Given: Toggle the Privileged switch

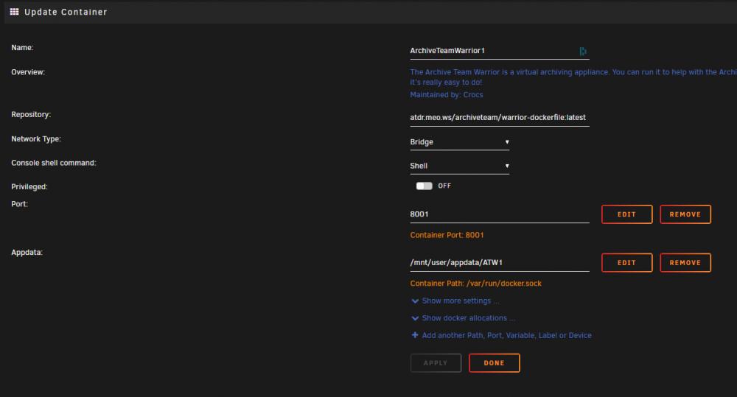Looking at the screenshot, I should (424, 186).
